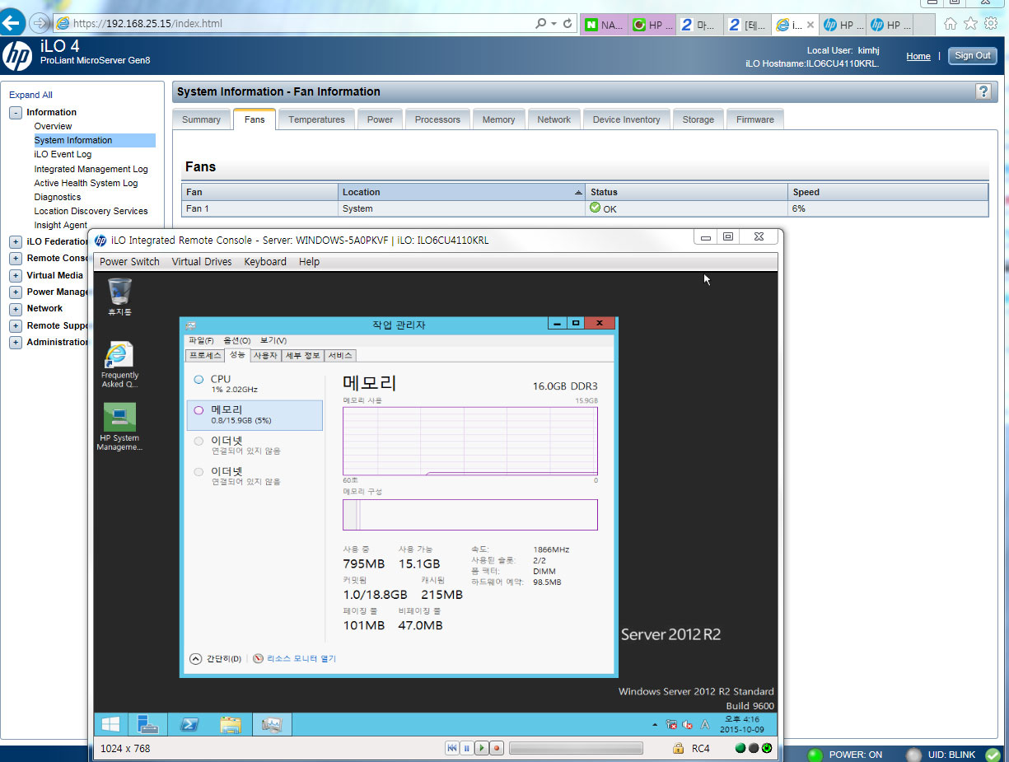The height and width of the screenshot is (762, 1009).
Task: Open the Firmware tab
Action: [x=755, y=119]
